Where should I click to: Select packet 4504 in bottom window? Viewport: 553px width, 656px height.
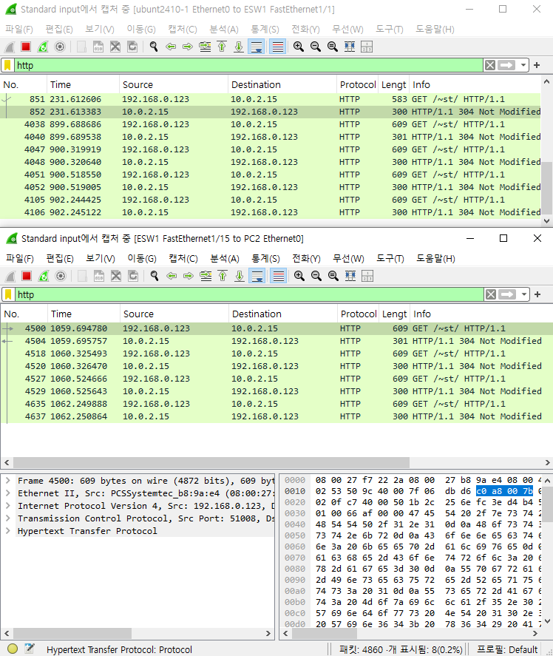[276, 341]
